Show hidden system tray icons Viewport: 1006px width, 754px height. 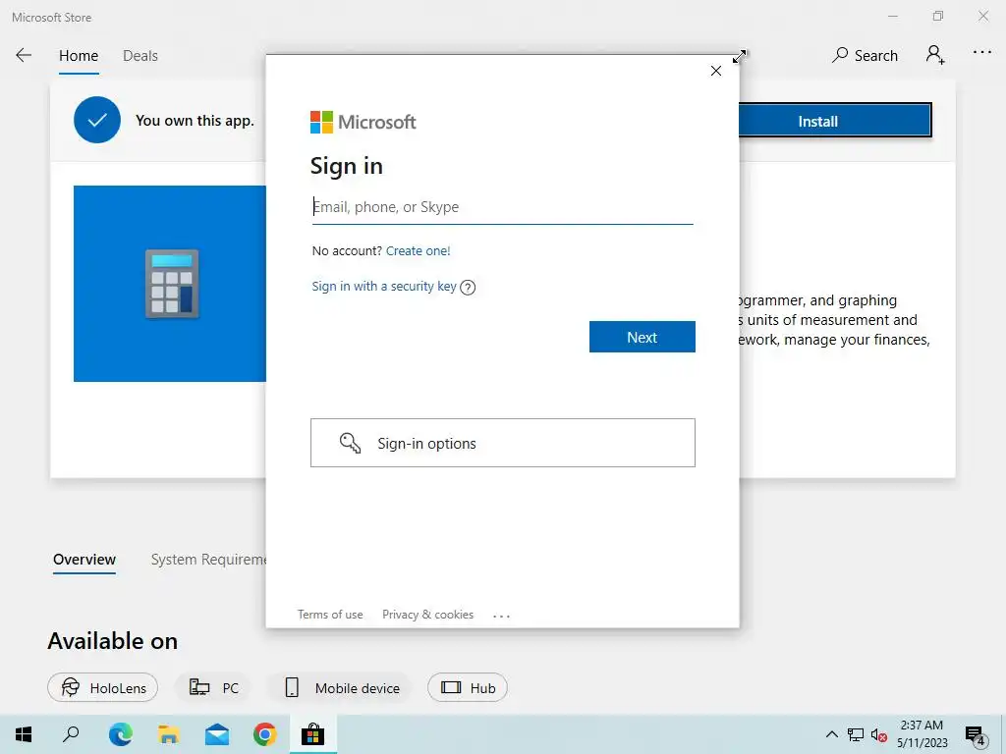tap(831, 734)
